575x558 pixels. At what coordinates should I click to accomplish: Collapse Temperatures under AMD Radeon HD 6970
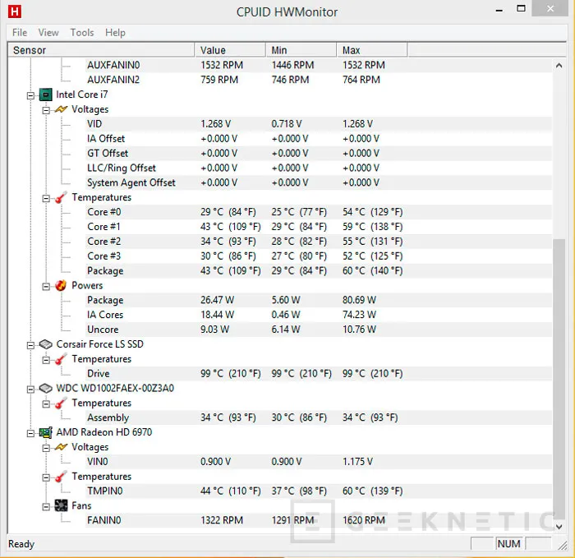(x=46, y=477)
